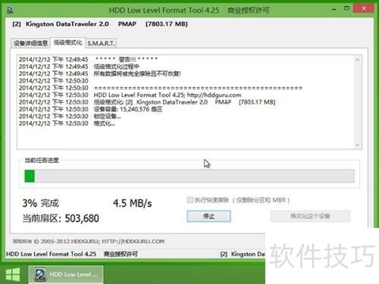Select the log line with hddguru.com URL

(130, 95)
